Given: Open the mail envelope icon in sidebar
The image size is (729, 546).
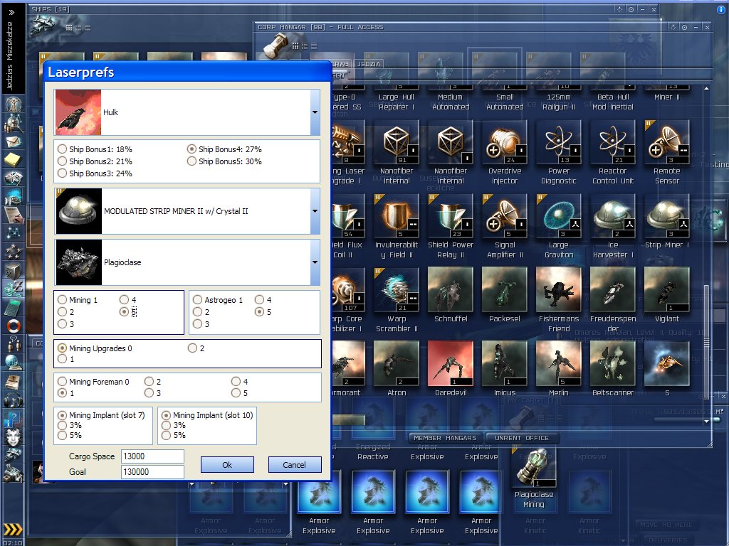Looking at the screenshot, I should click(13, 141).
